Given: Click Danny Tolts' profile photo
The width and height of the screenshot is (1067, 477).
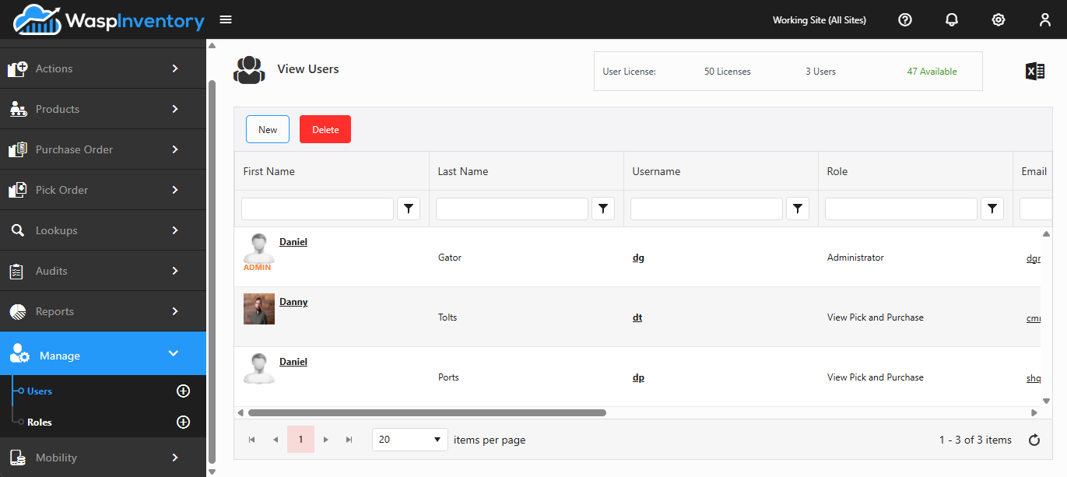Looking at the screenshot, I should tap(259, 309).
